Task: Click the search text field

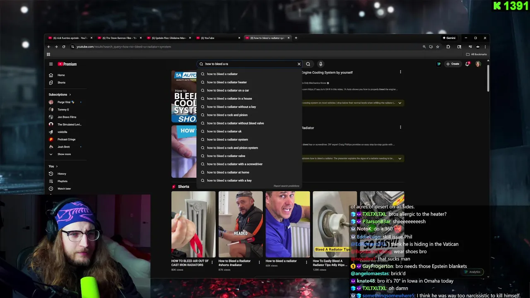Action: 250,64
